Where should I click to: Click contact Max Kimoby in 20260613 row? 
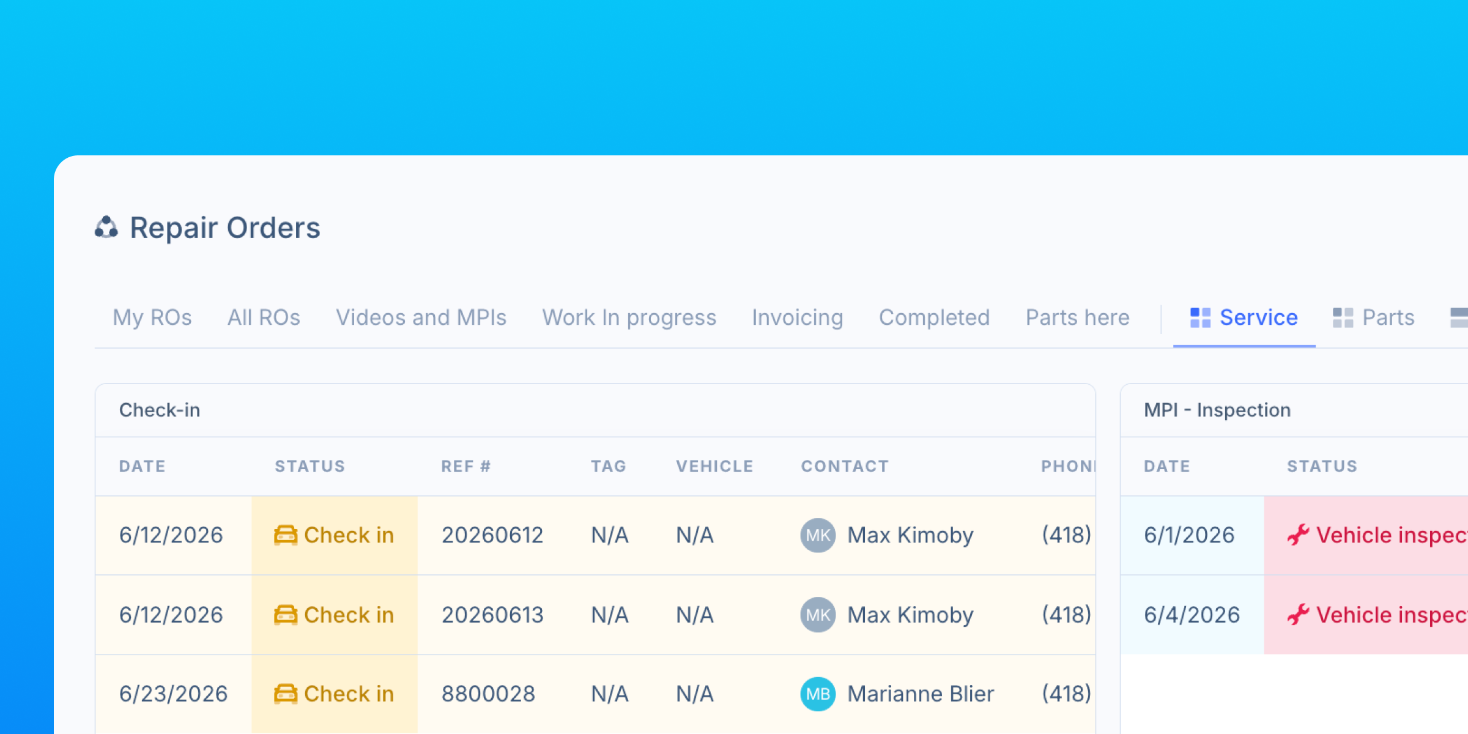point(910,615)
